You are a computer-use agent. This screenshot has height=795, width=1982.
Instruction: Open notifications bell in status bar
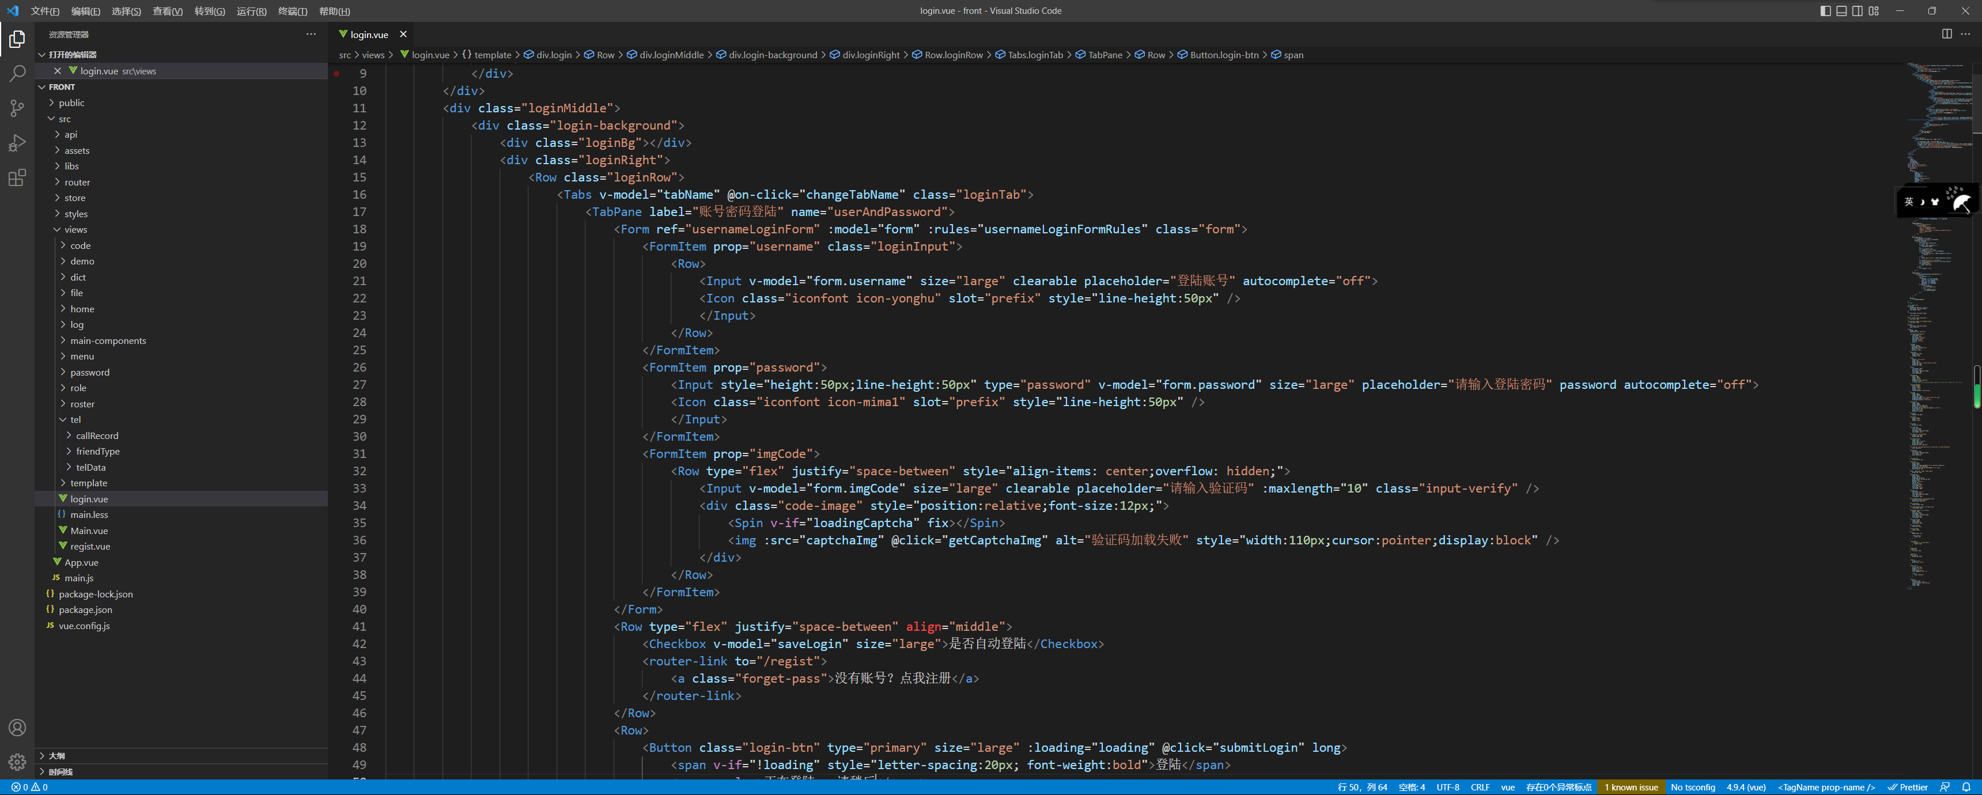(x=1966, y=788)
